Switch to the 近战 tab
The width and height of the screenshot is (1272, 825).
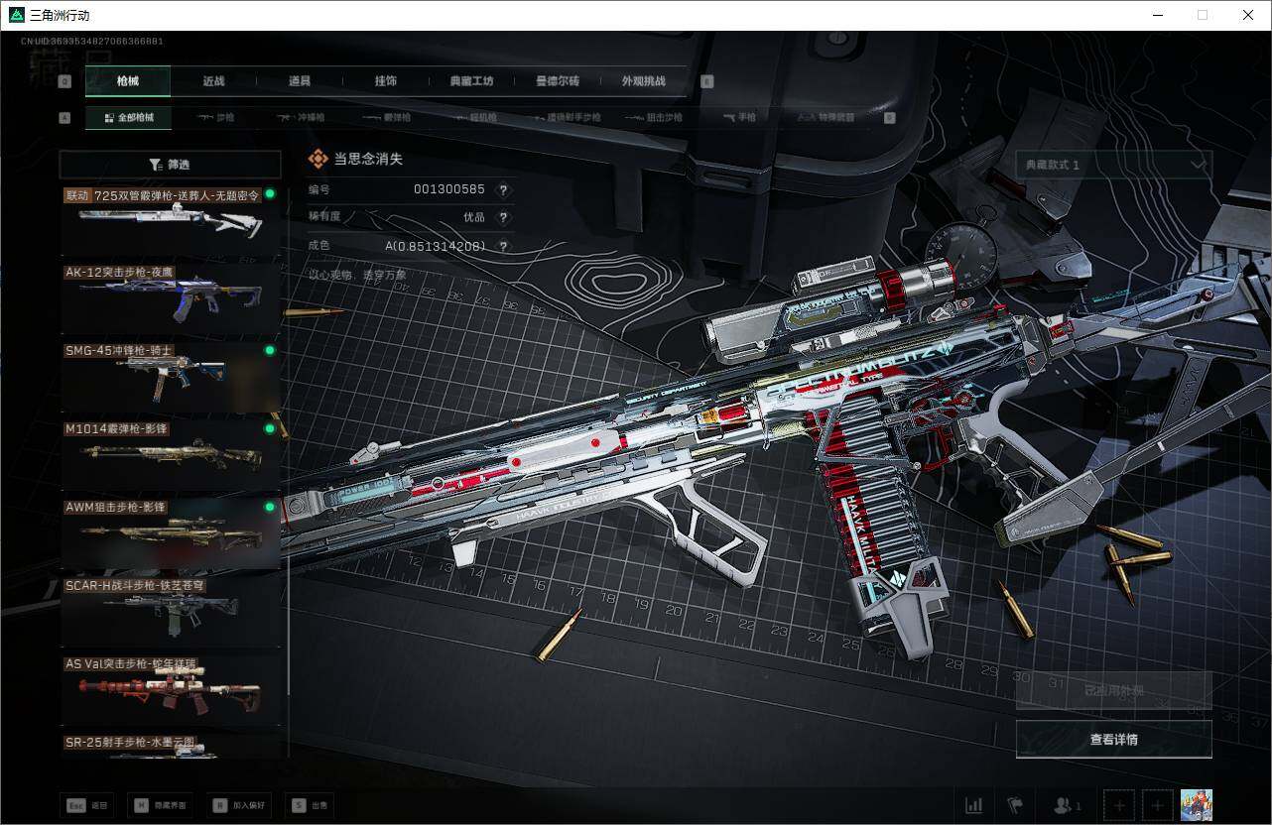[213, 81]
